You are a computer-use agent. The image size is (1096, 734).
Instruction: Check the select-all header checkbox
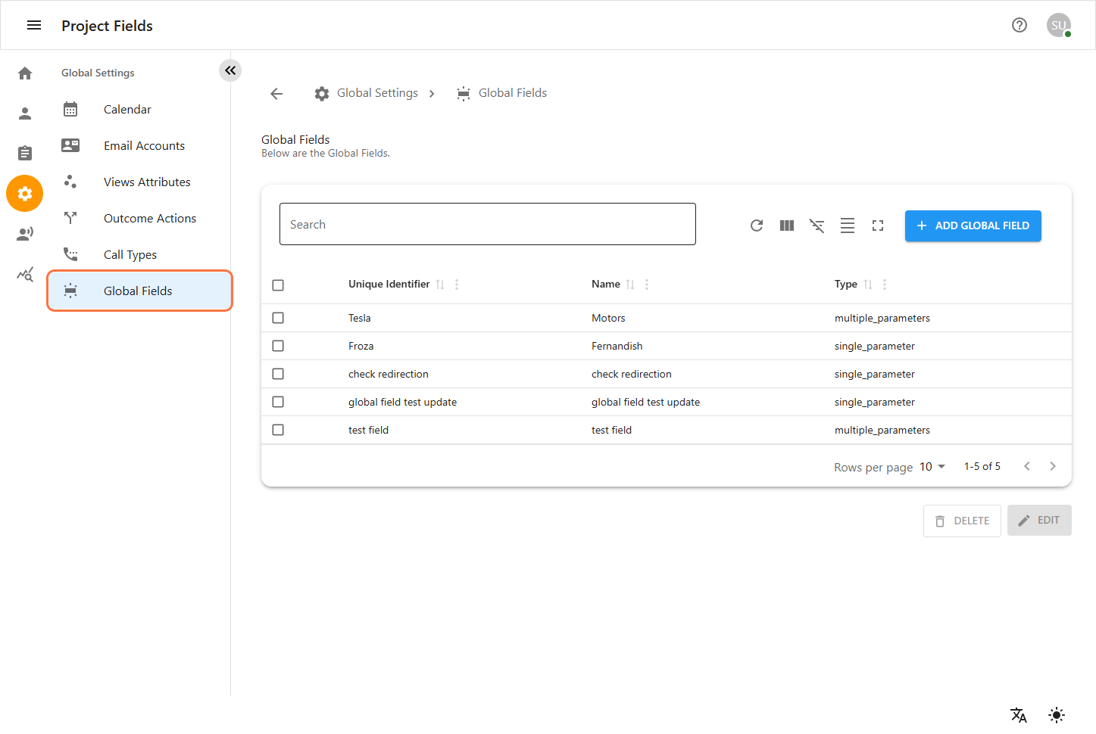click(278, 285)
